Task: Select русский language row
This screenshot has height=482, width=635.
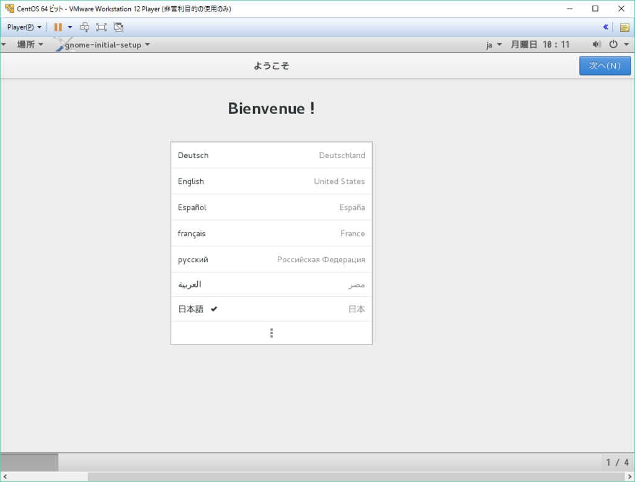Action: click(272, 260)
